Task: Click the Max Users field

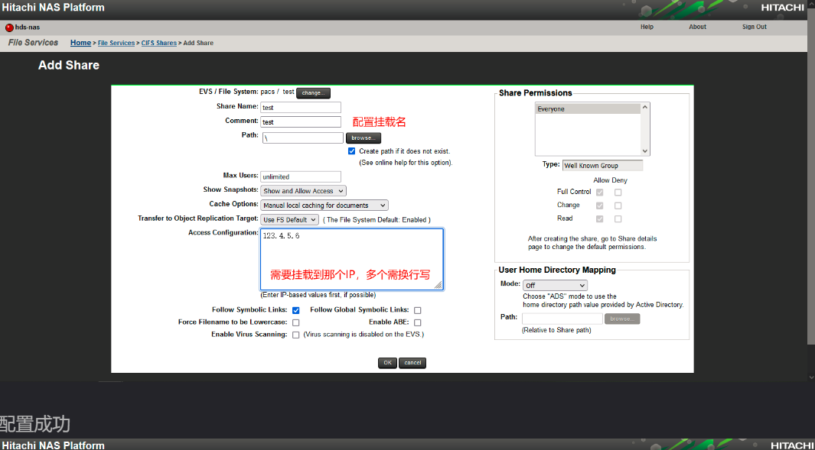Action: [301, 177]
